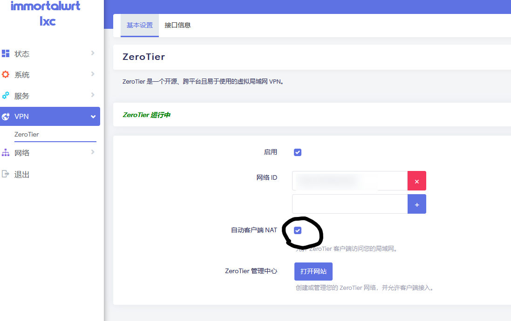Click the ZeroTier 是一个开源 description text
This screenshot has height=321, width=511.
(203, 82)
